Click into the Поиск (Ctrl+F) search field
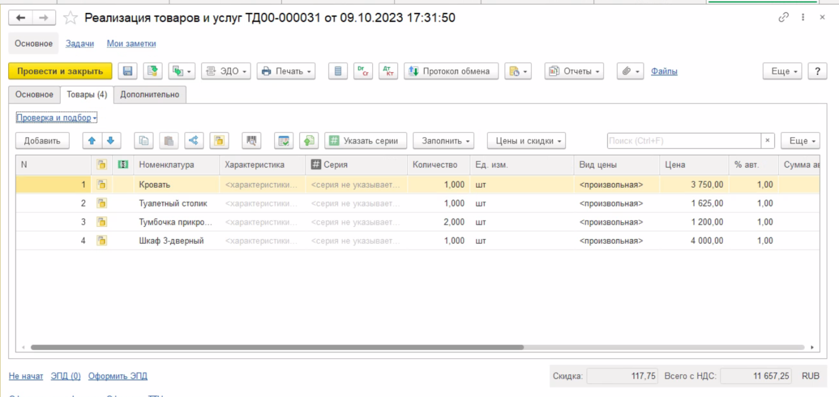 click(683, 141)
